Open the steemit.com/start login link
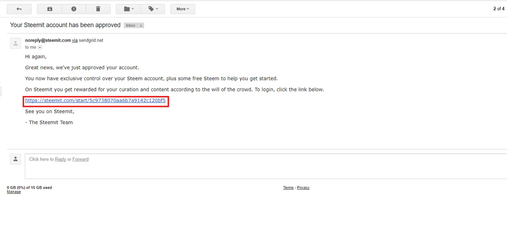507x228 pixels. (x=95, y=101)
